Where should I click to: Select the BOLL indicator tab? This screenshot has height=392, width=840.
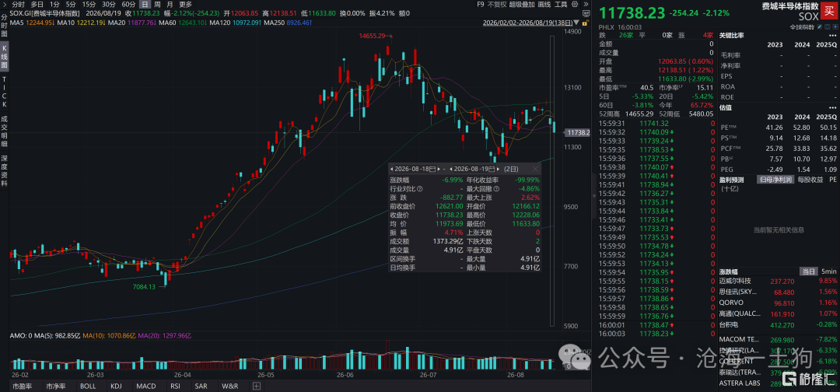pos(89,386)
